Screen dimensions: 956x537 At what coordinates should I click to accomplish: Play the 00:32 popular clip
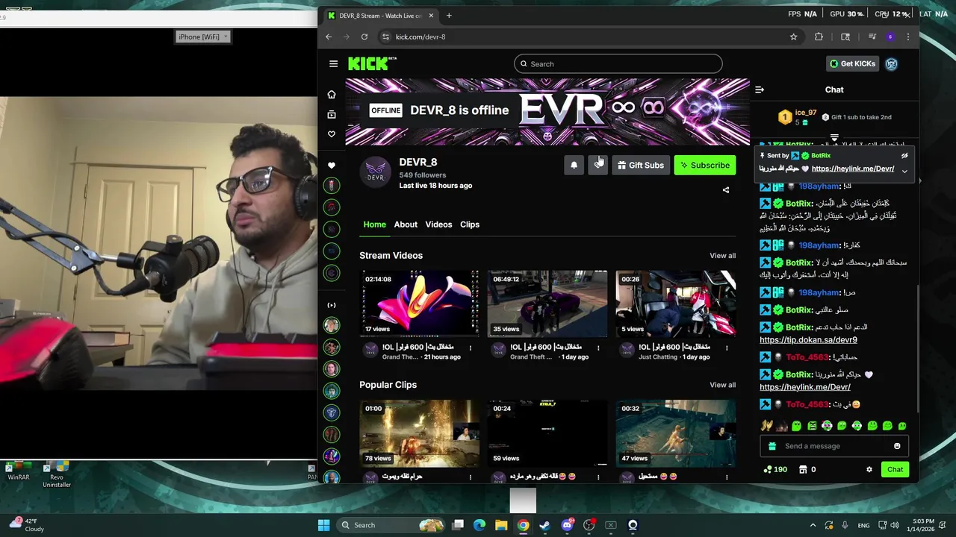pos(676,433)
